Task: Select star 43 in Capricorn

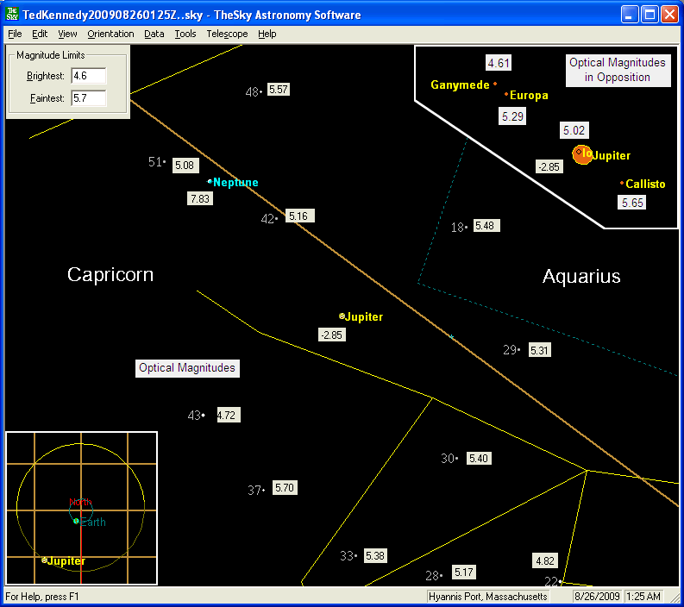Action: click(203, 416)
